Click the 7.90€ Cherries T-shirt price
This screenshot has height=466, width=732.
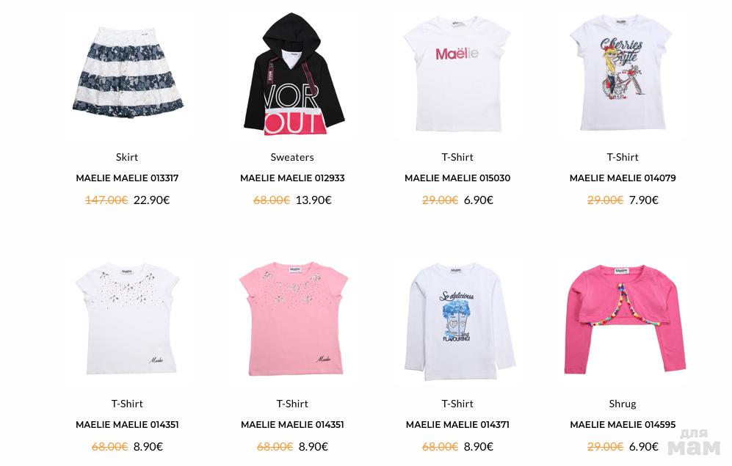click(x=644, y=200)
